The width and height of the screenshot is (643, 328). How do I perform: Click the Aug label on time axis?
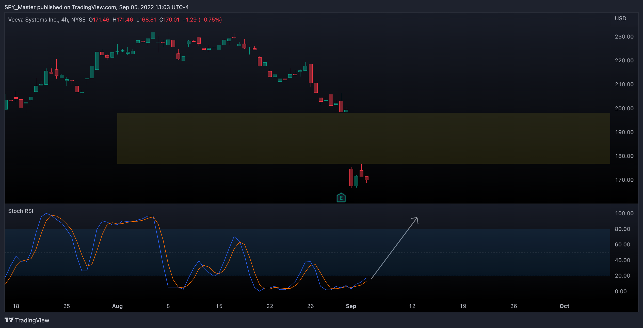117,306
